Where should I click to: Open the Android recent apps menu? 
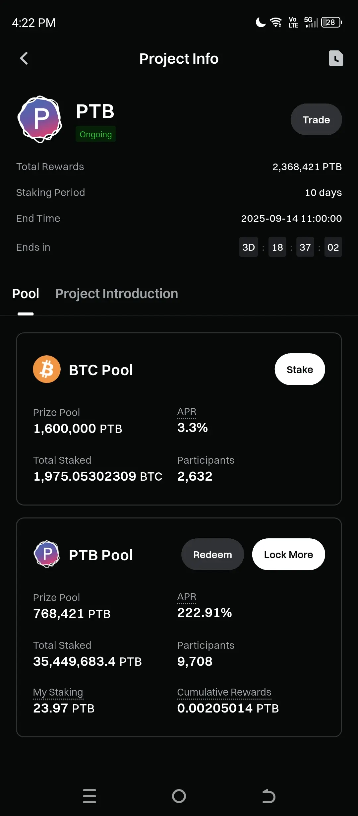click(89, 796)
